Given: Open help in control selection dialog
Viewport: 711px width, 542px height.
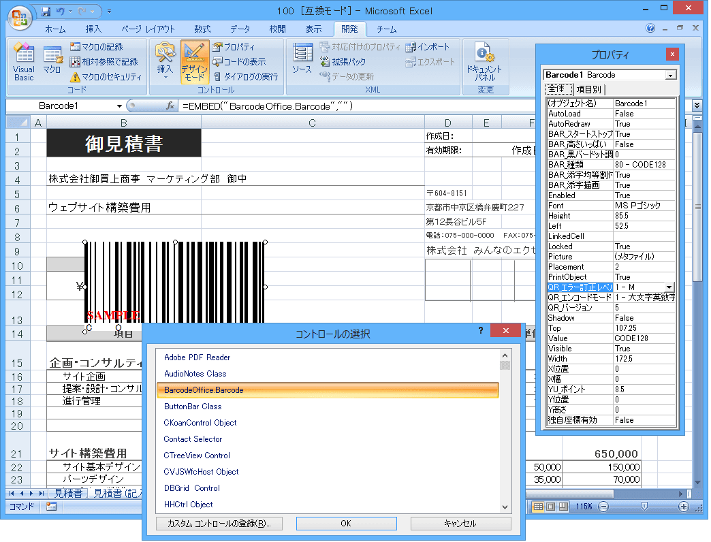Looking at the screenshot, I should (x=481, y=331).
